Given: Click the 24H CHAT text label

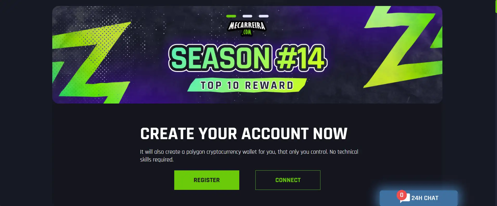Looking at the screenshot, I should 425,198.
